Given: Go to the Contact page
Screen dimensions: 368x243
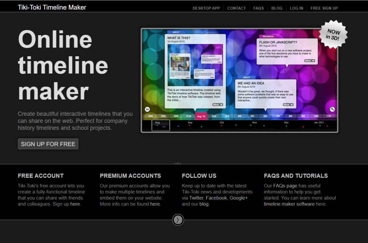Looking at the screenshot, I should click(236, 8).
